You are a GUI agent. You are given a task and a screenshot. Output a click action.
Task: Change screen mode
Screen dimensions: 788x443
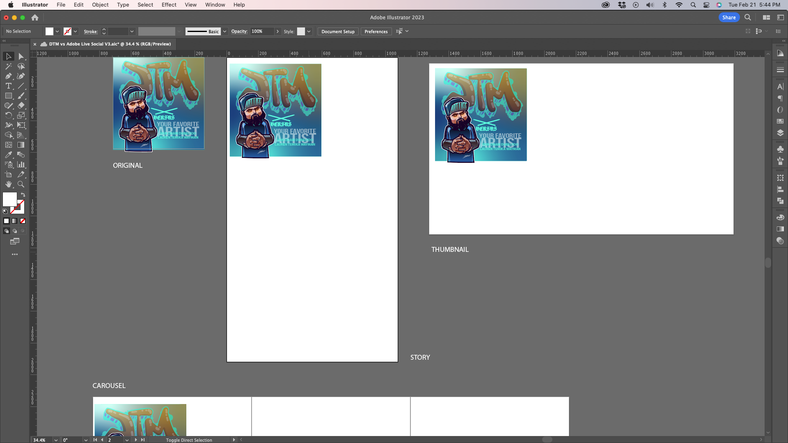[x=15, y=242]
